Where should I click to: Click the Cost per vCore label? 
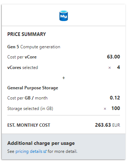click(22, 57)
